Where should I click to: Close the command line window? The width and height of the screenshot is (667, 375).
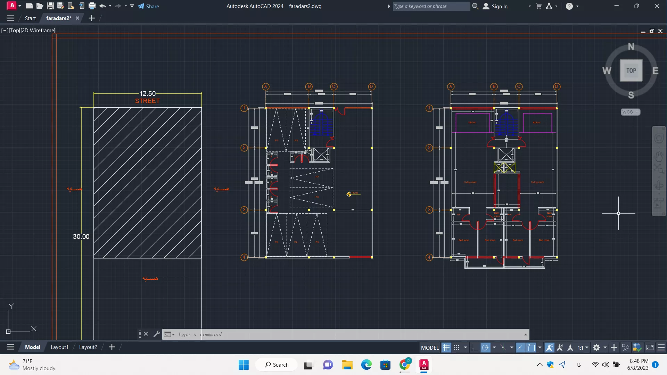(146, 334)
